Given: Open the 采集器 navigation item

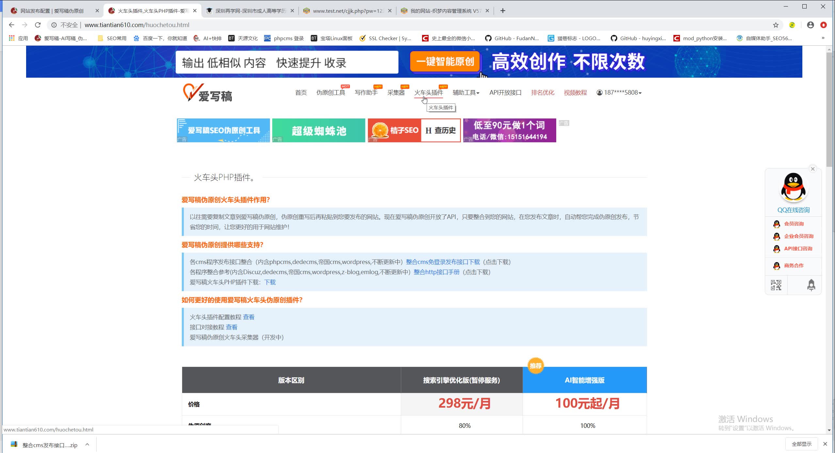Looking at the screenshot, I should pyautogui.click(x=396, y=93).
